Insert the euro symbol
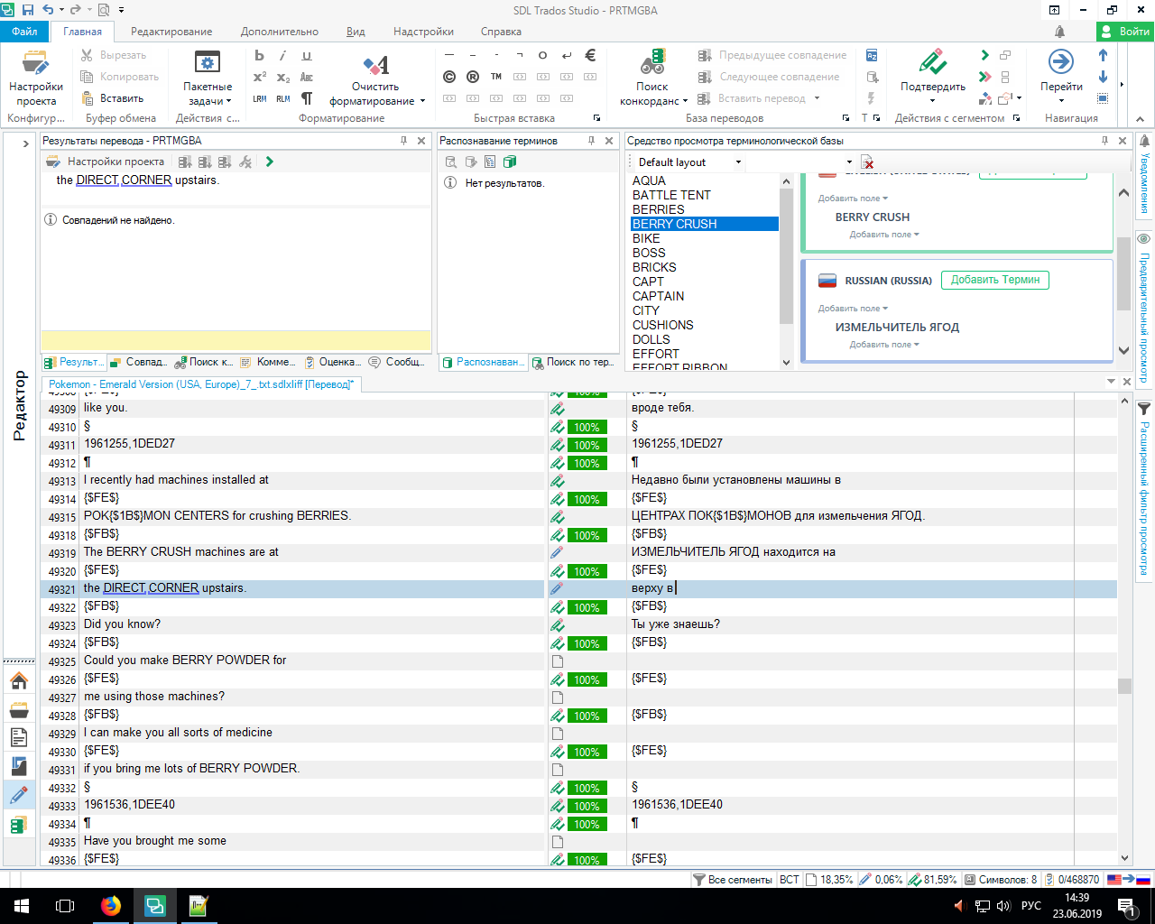Image resolution: width=1155 pixels, height=924 pixels. [x=590, y=55]
